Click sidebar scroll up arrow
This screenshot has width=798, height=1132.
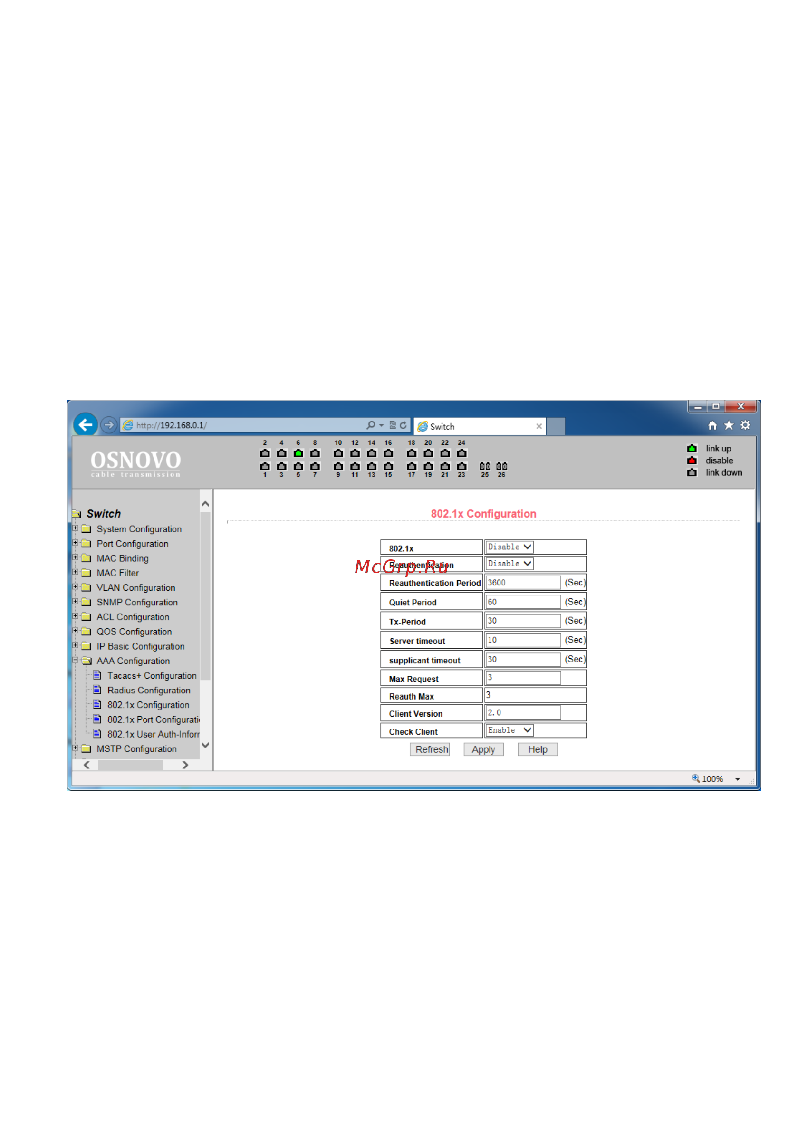[206, 504]
